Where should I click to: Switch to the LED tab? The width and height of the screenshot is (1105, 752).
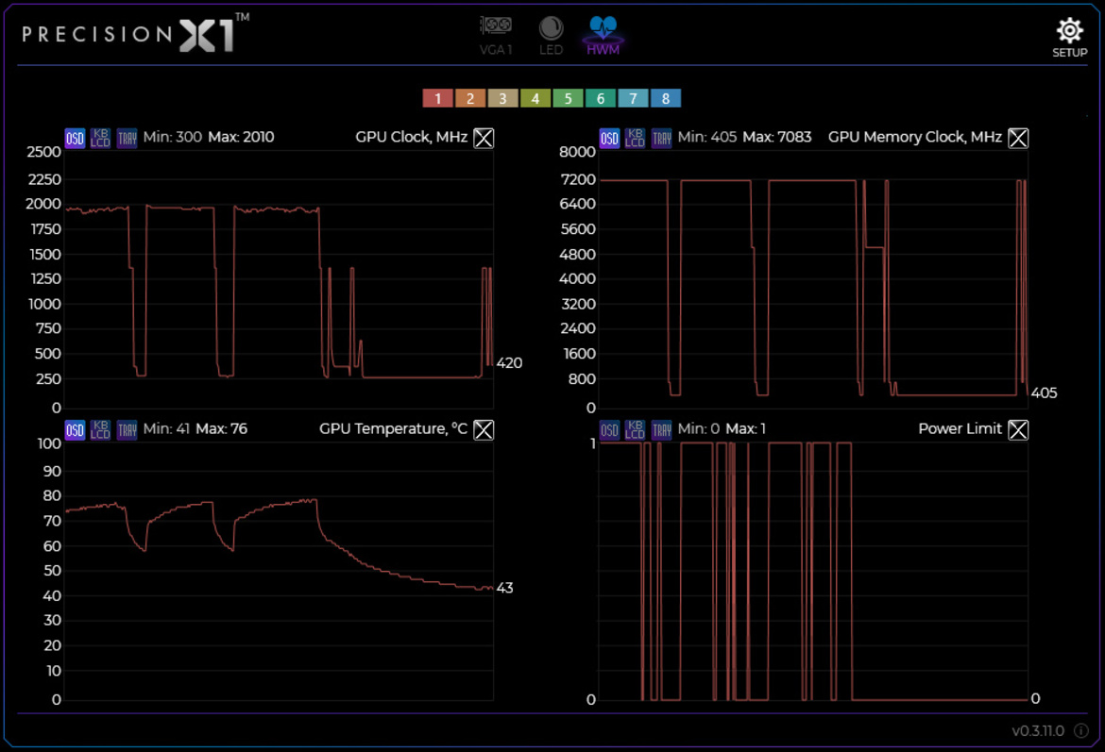coord(552,35)
